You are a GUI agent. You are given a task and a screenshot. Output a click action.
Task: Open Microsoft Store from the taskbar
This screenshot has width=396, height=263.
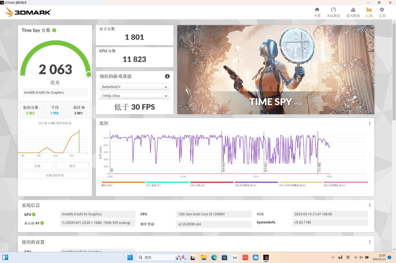224,257
